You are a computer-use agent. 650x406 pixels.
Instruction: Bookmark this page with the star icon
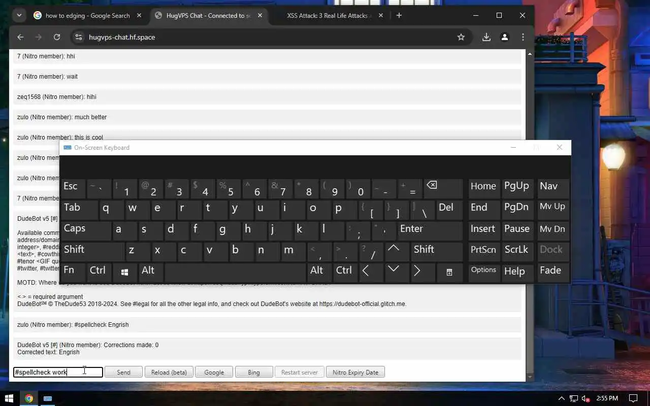click(461, 37)
